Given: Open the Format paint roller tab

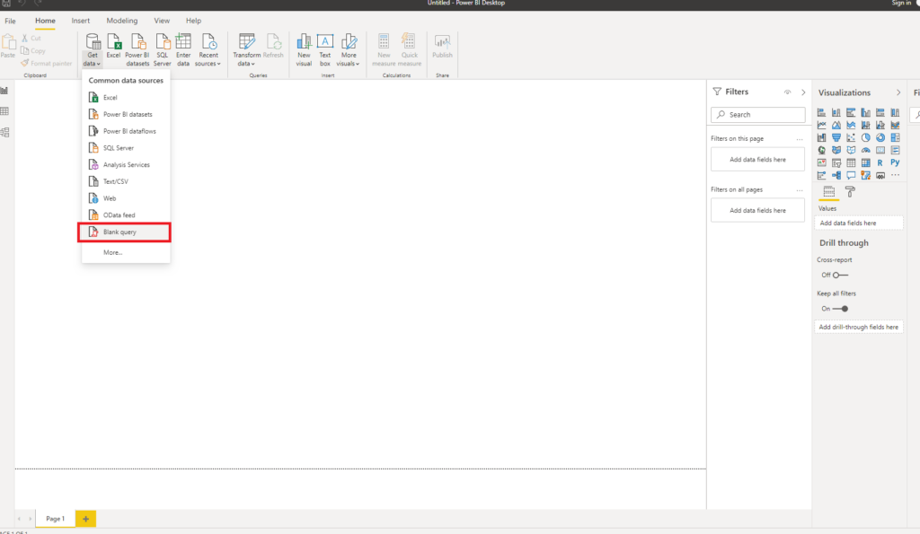Looking at the screenshot, I should [850, 192].
